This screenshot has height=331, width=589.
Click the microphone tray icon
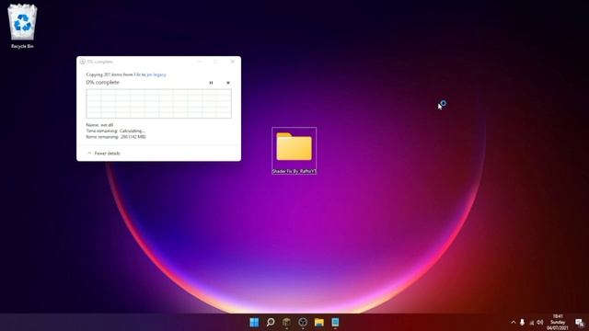522,323
